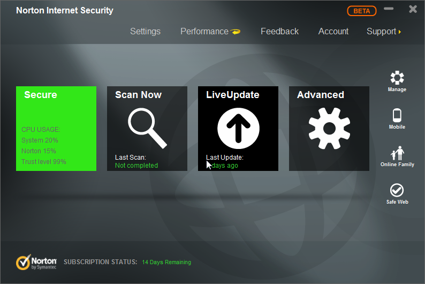This screenshot has width=425, height=284.
Task: Open the Settings menu
Action: 145,32
